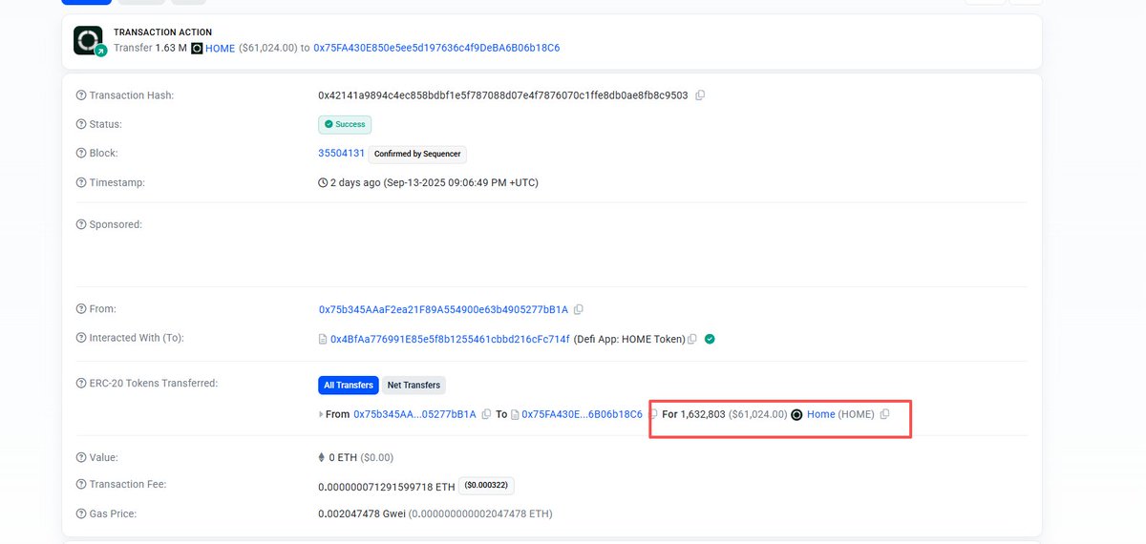Click the verified checkmark beside HOME Token contract
This screenshot has height=544, width=1146.
[710, 339]
